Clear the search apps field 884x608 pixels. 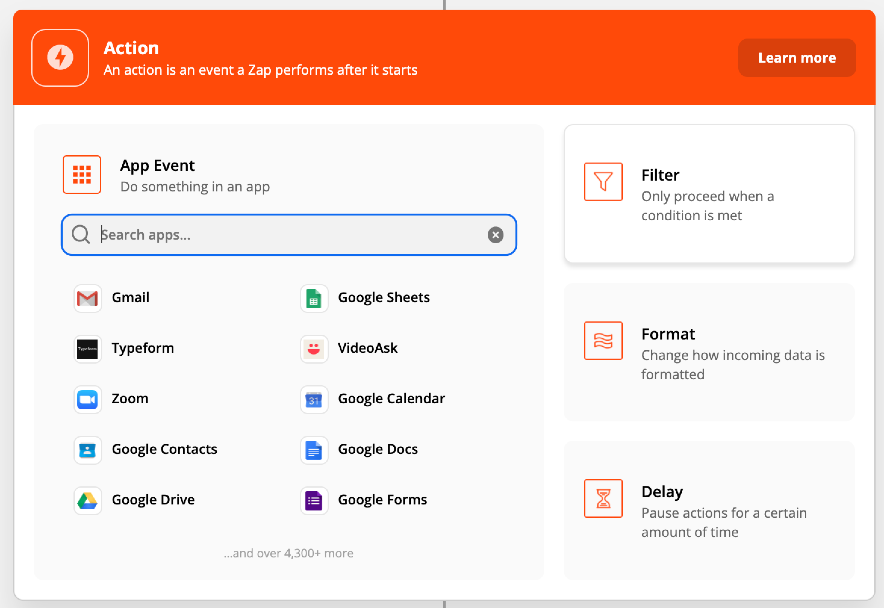(x=495, y=235)
